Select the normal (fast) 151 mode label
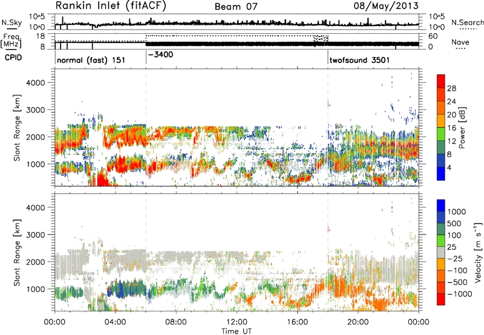Screen dimensions: 484x335 coord(91,60)
